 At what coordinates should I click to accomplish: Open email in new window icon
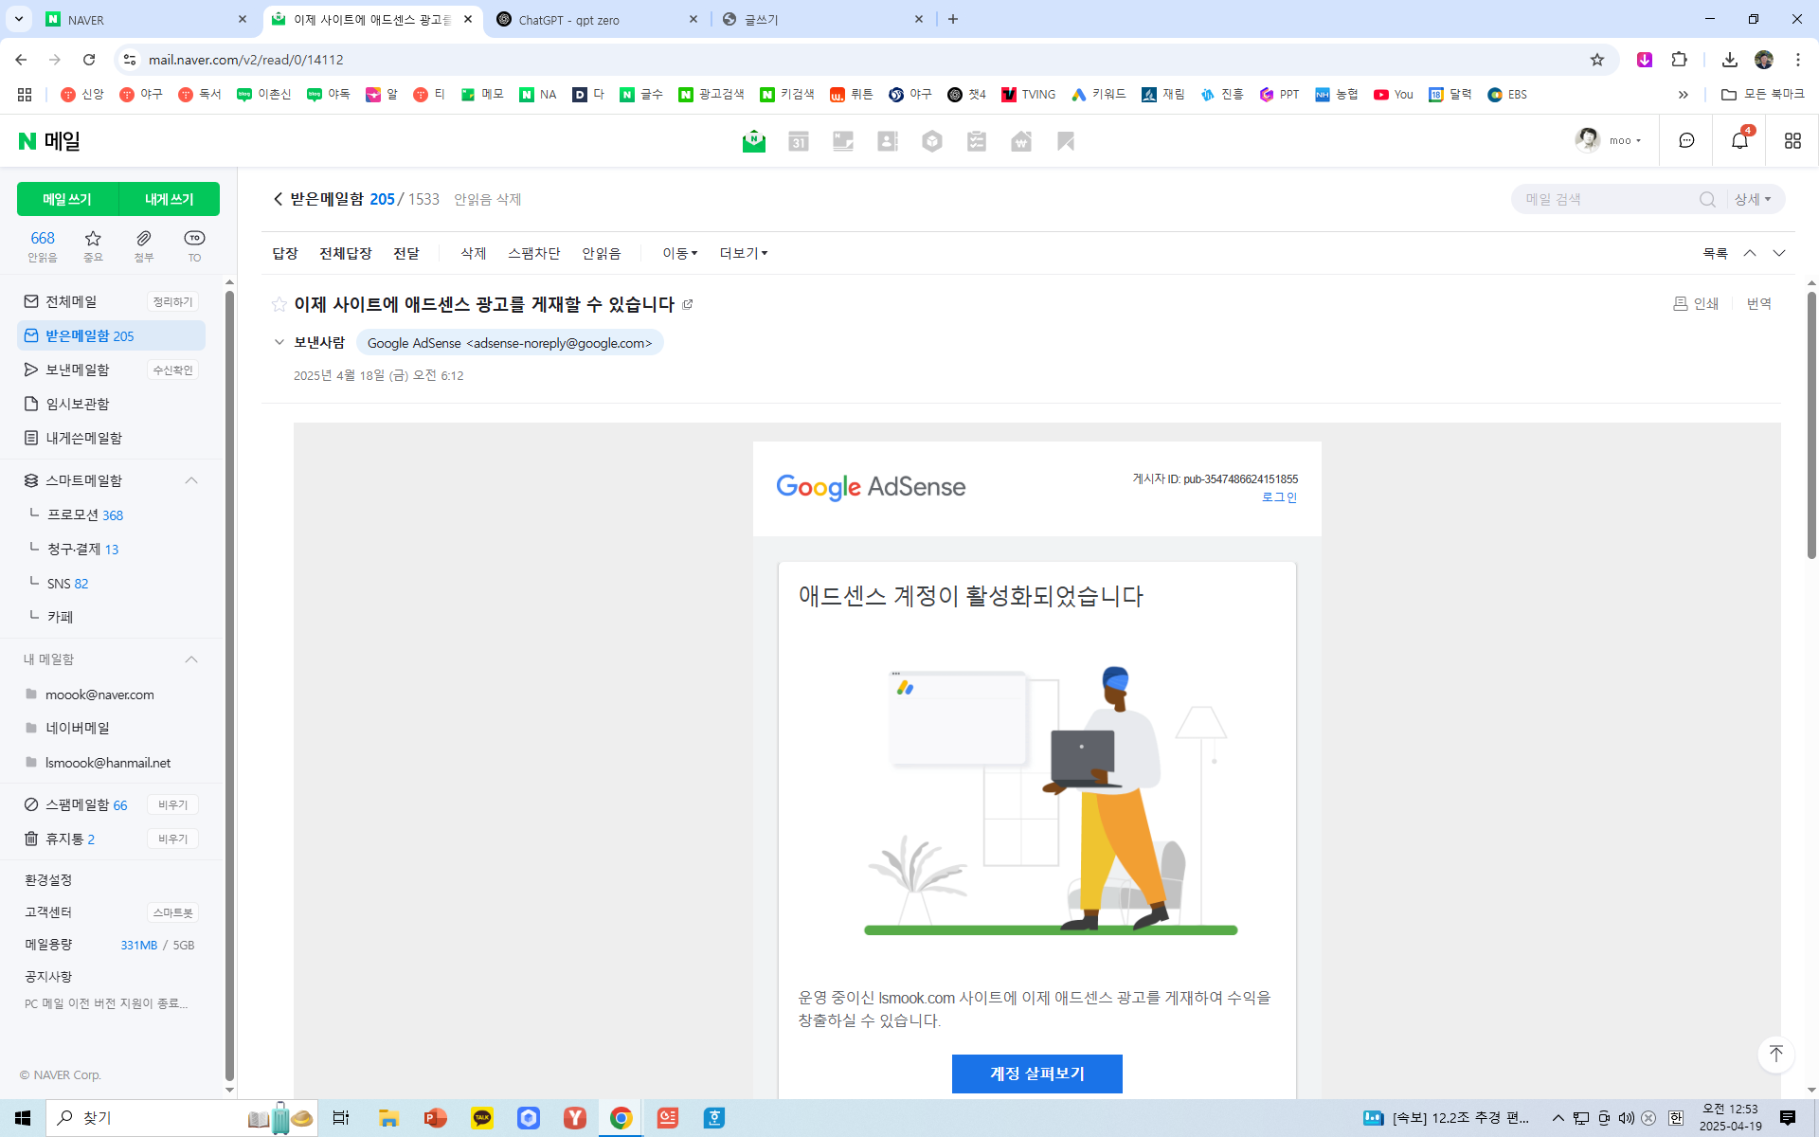point(688,304)
